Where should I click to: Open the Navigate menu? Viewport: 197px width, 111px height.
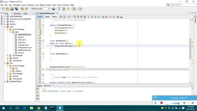17,5
